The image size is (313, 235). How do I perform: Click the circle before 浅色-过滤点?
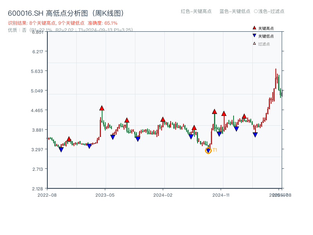tap(256, 11)
